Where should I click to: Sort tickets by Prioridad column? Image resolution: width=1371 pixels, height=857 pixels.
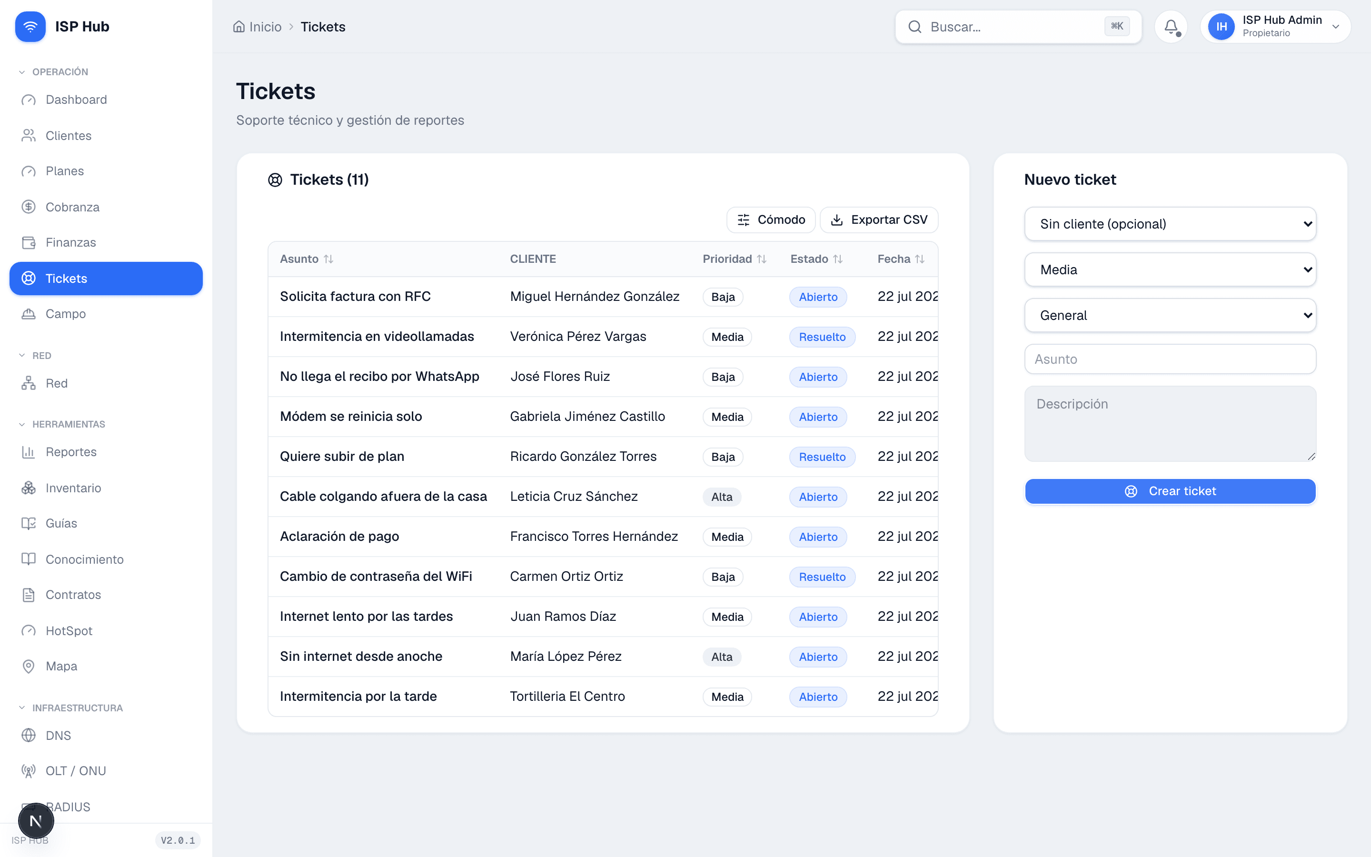pos(734,259)
